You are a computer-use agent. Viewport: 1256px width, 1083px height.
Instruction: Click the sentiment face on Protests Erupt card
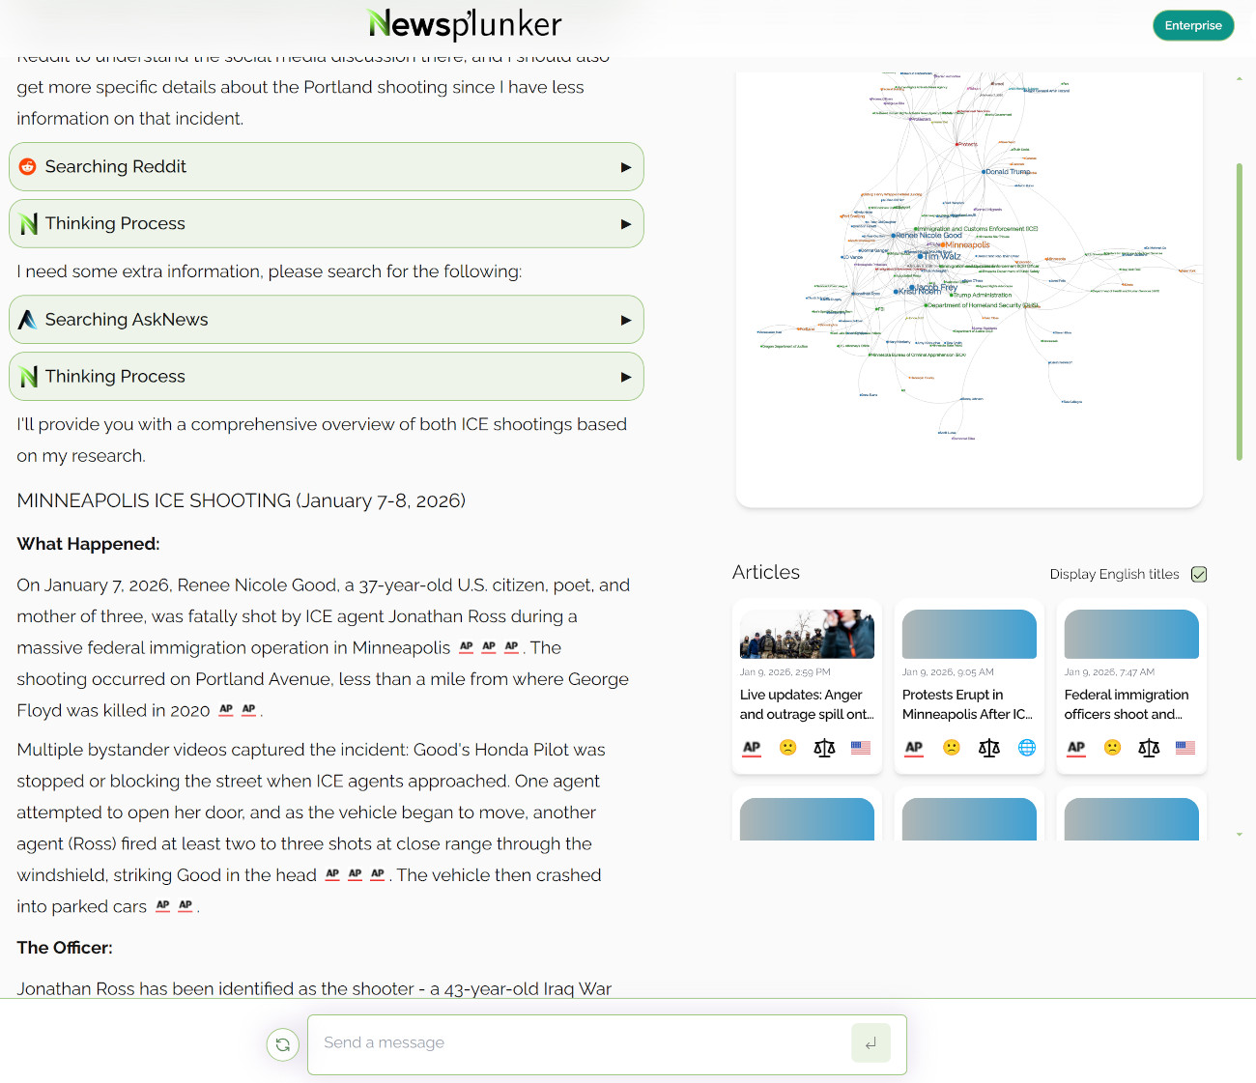[x=952, y=748]
